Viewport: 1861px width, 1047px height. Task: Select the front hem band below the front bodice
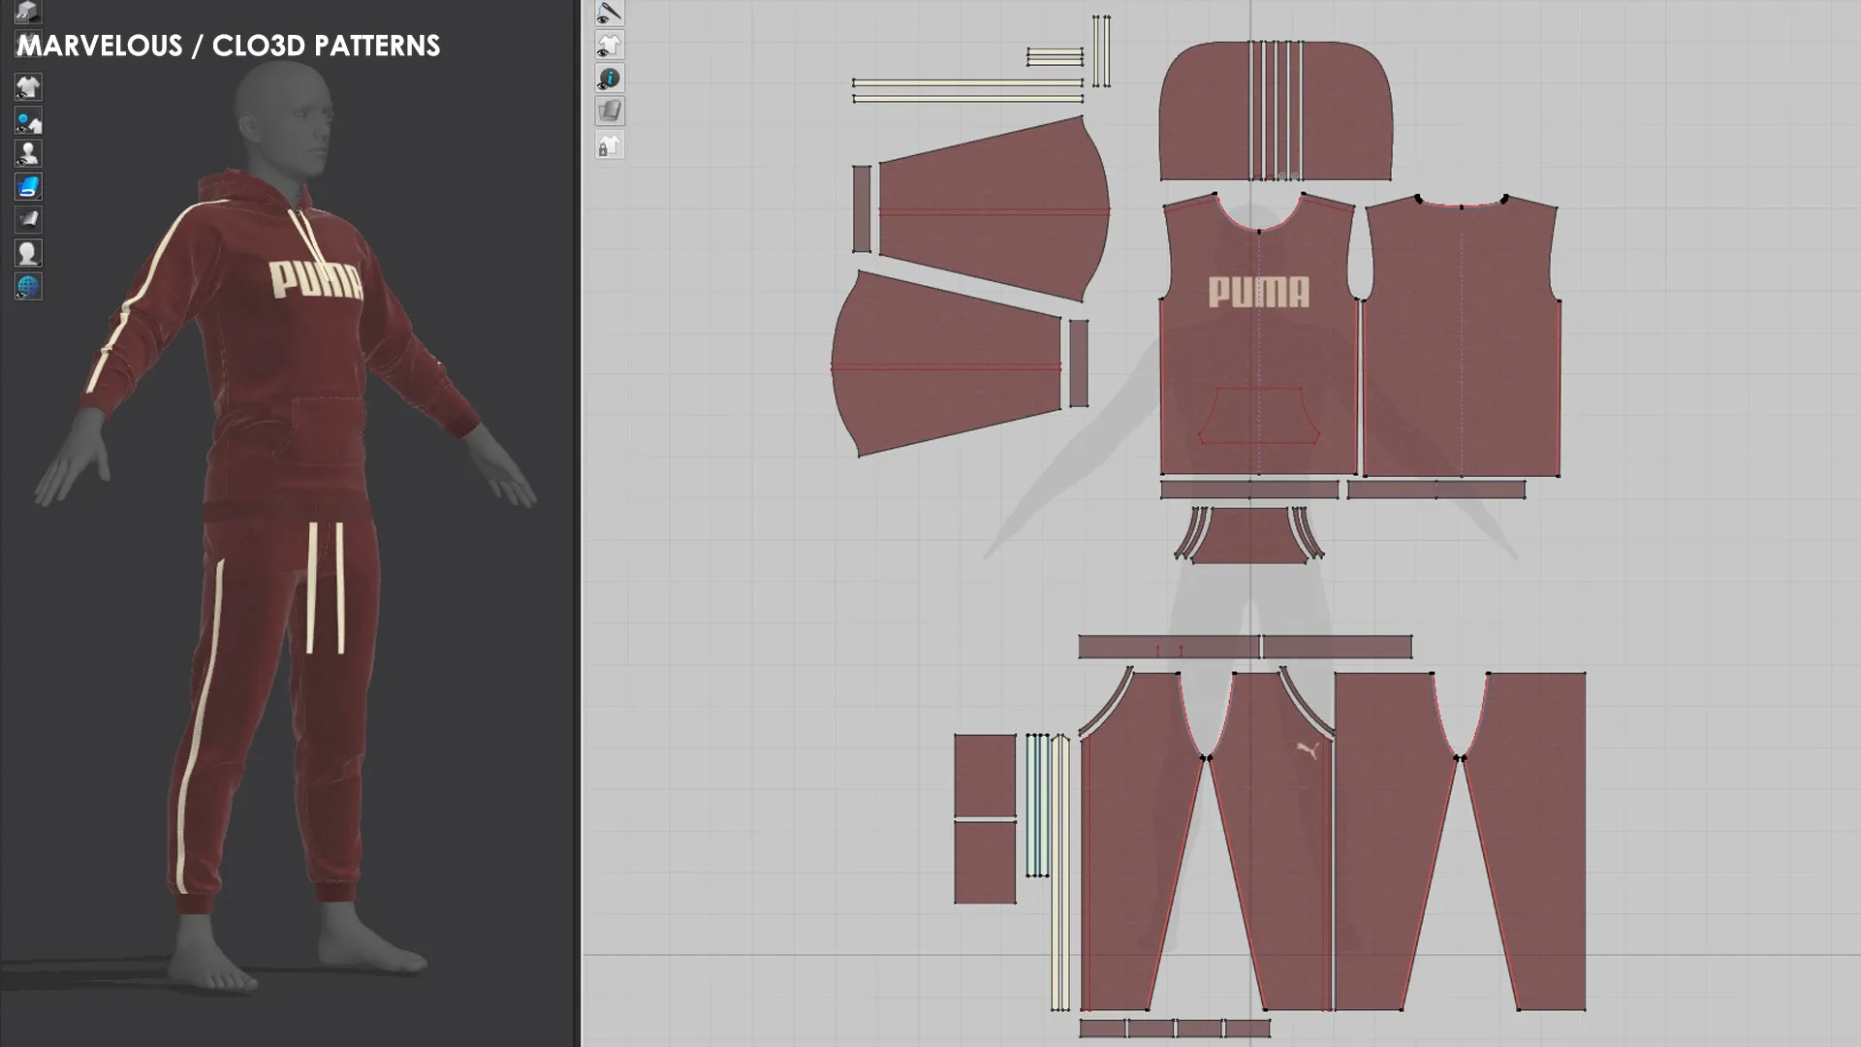(1249, 491)
